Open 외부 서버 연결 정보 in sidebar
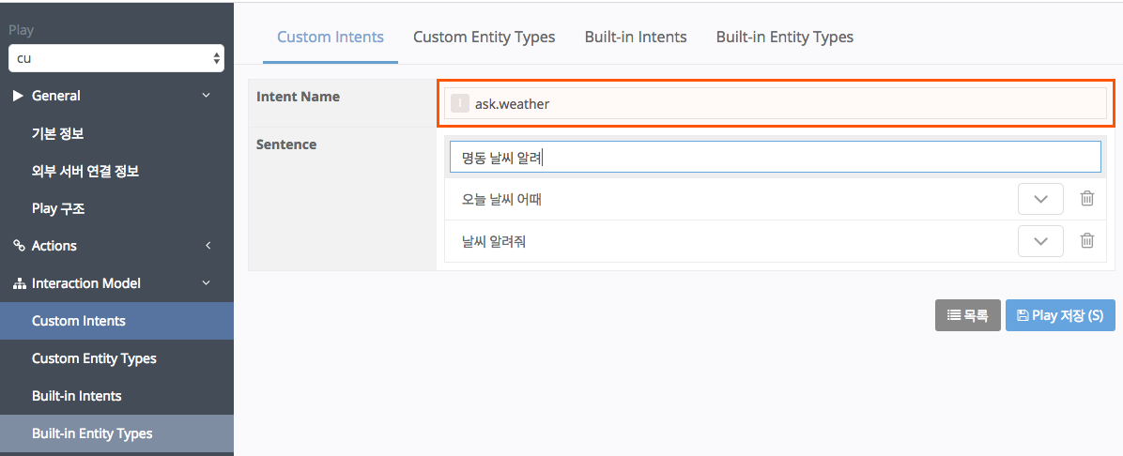1123x456 pixels. (x=85, y=171)
